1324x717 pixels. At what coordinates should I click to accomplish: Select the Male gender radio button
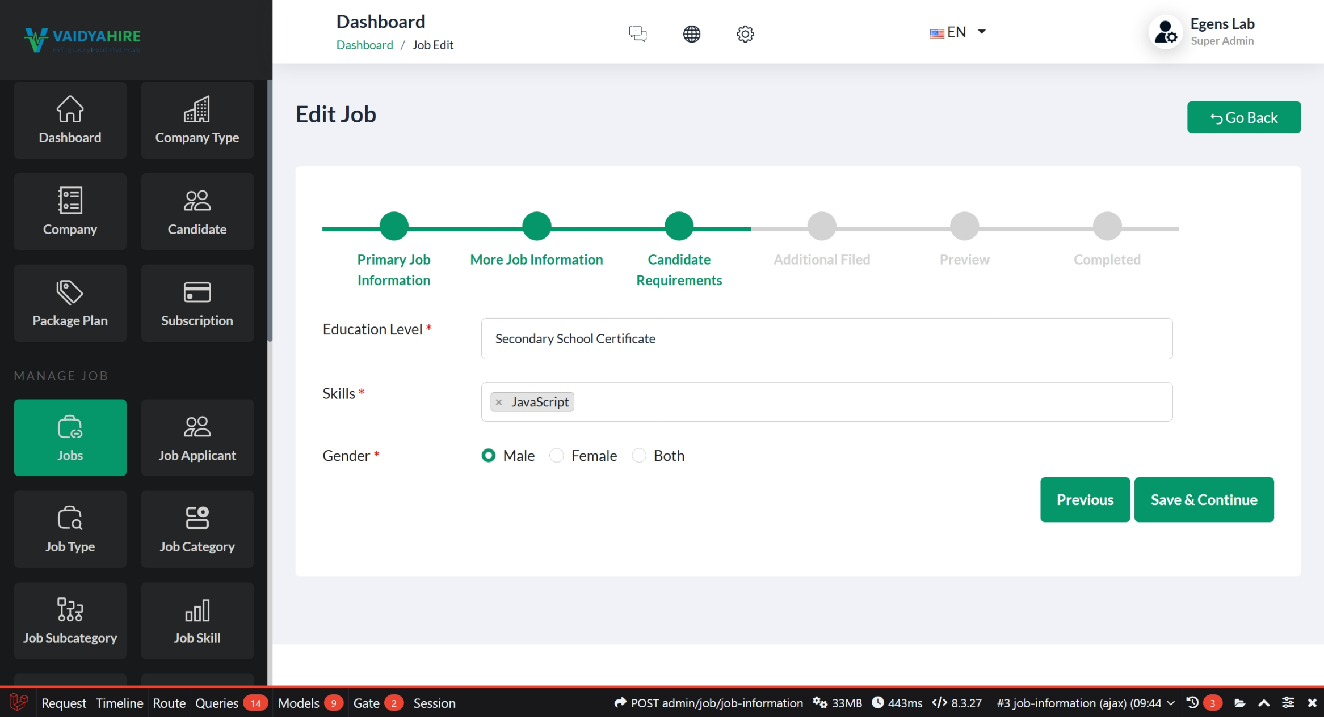488,456
